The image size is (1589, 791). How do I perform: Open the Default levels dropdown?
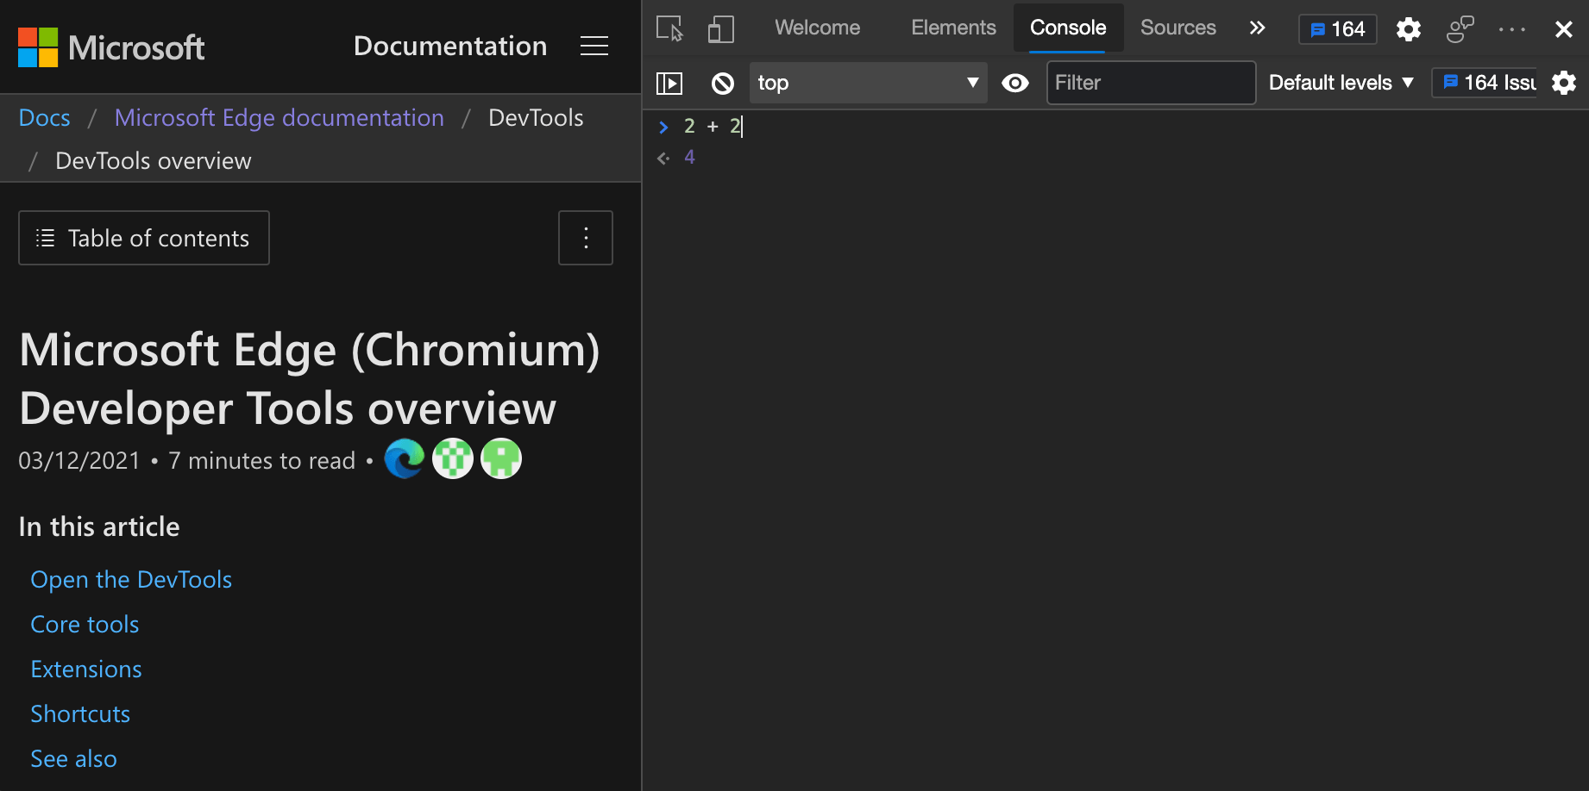tap(1339, 83)
